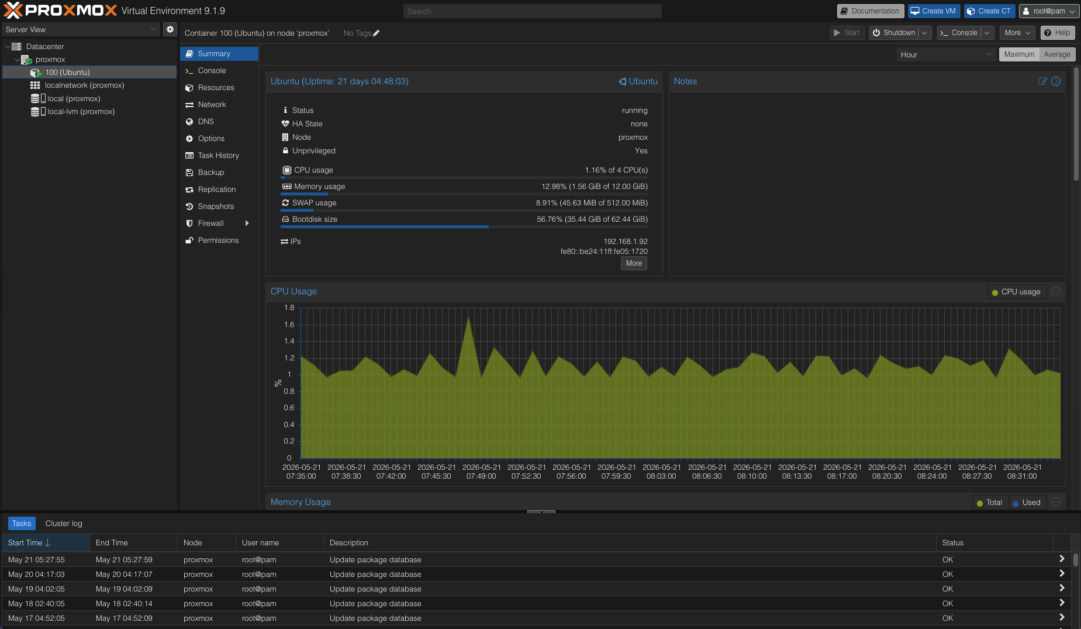The width and height of the screenshot is (1081, 629).
Task: Click the Create VM button
Action: point(934,11)
